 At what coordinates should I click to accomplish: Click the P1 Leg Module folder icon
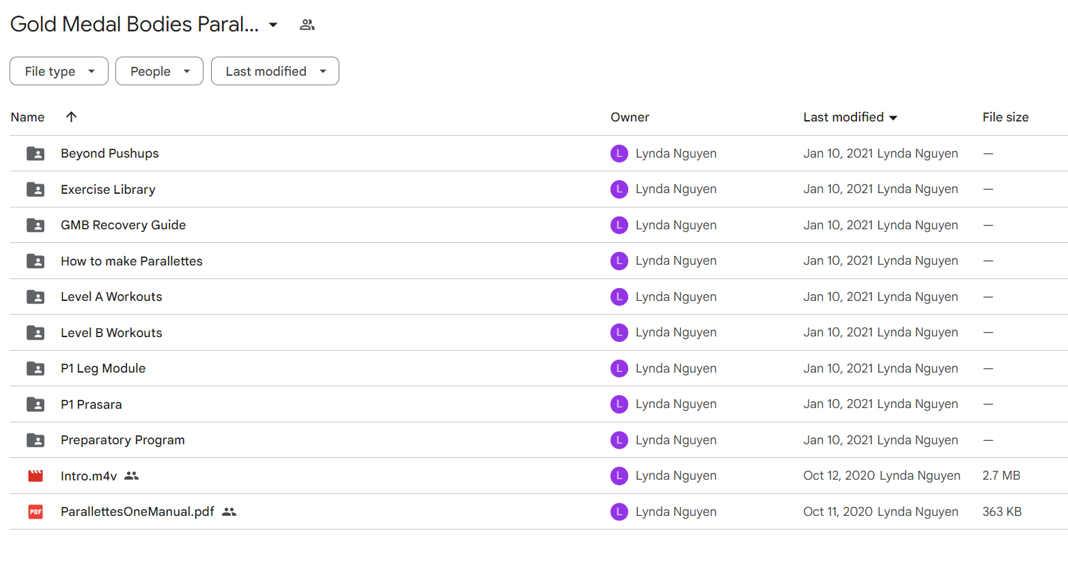36,369
